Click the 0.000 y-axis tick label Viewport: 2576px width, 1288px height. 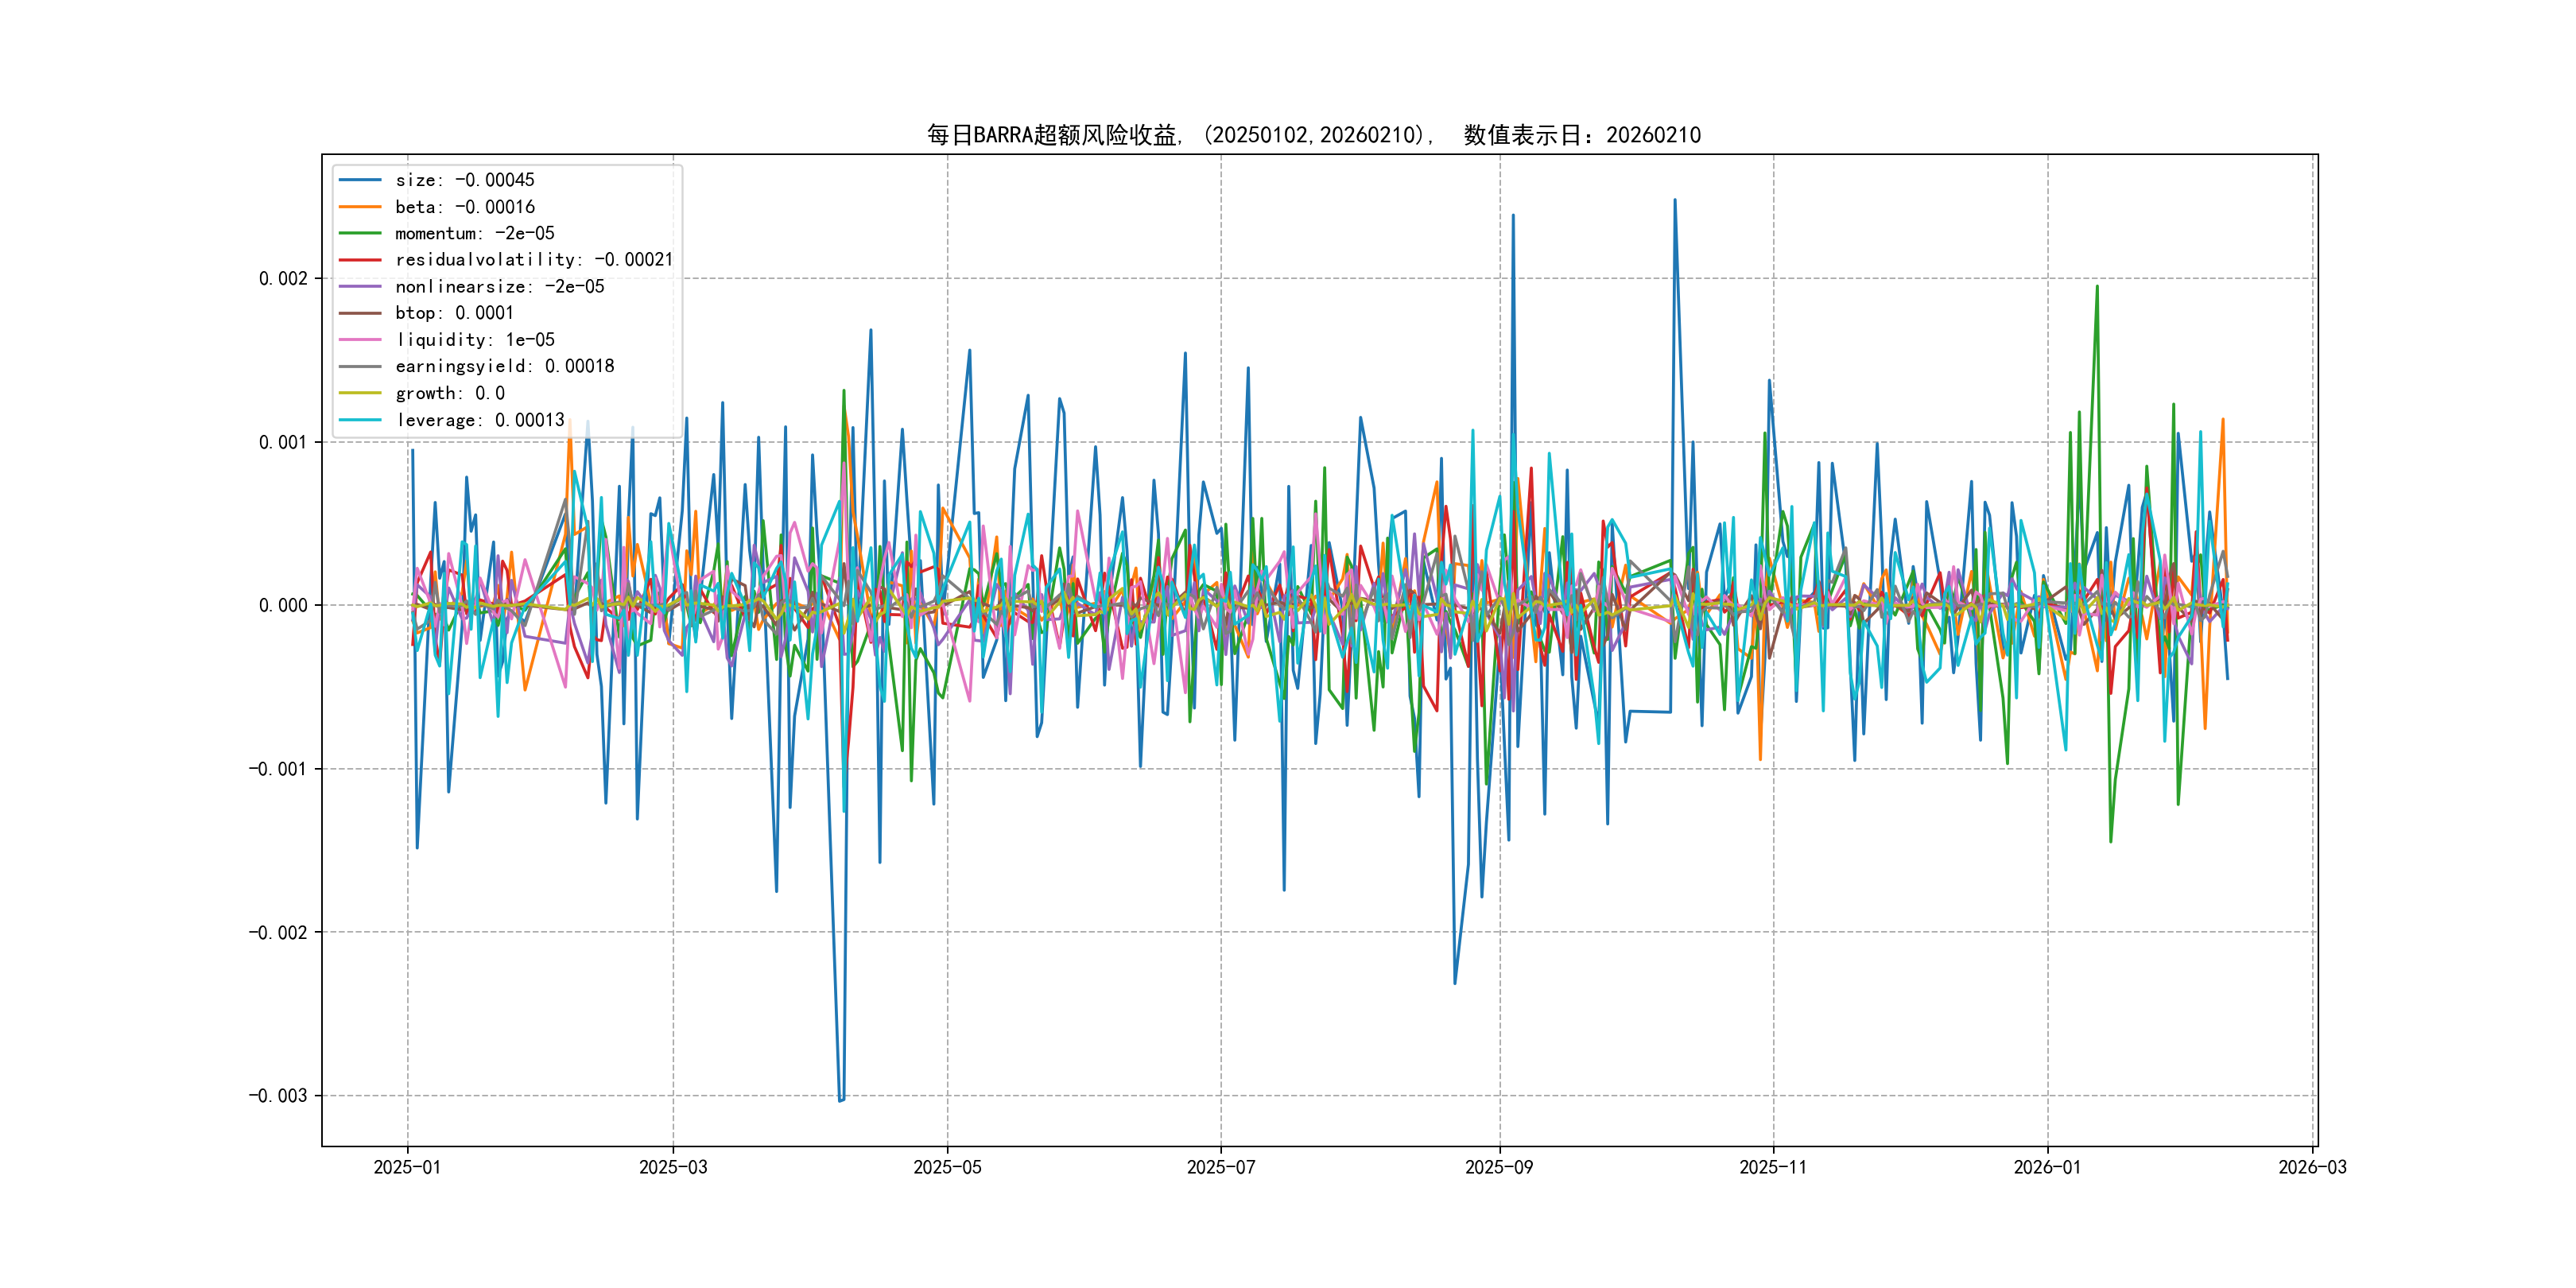pyautogui.click(x=283, y=605)
